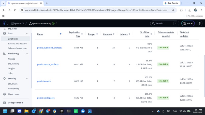Open the QuestorOS organization breadcrumb
This screenshot has width=205, height=115.
point(18,24)
